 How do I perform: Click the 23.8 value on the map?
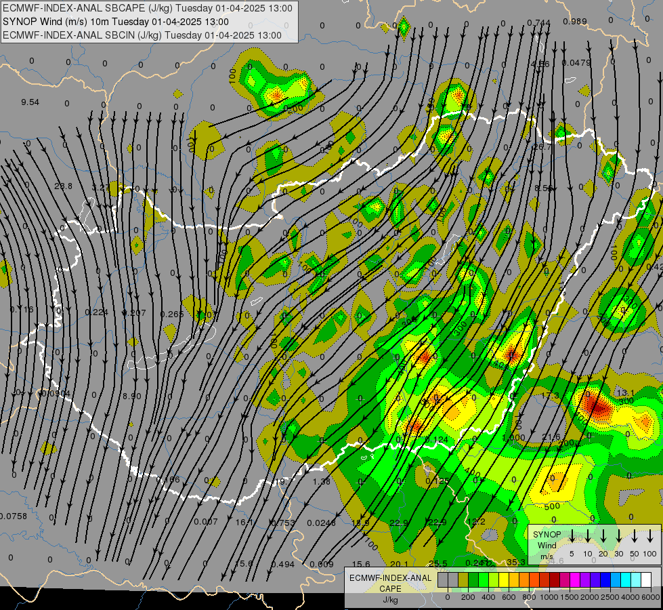click(64, 186)
